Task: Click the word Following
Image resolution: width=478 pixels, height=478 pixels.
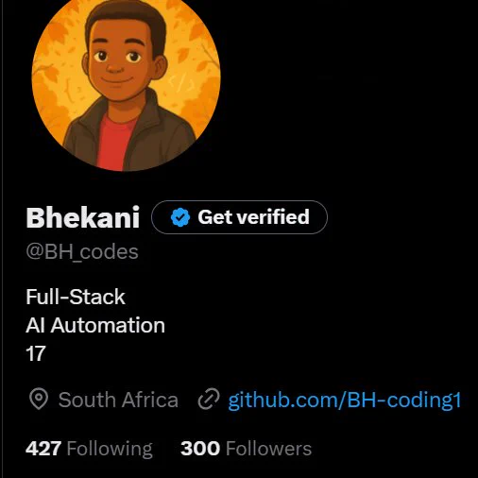Action: 110,449
